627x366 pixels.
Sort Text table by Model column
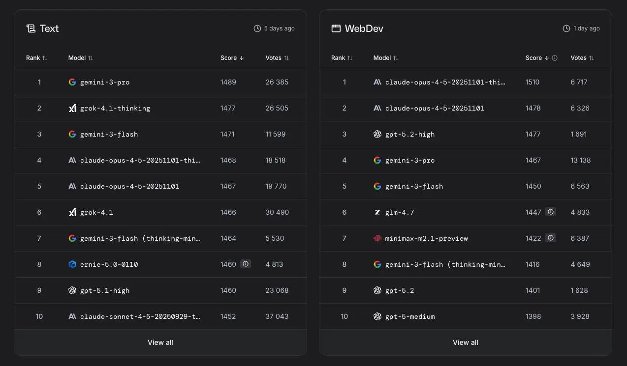(81, 58)
